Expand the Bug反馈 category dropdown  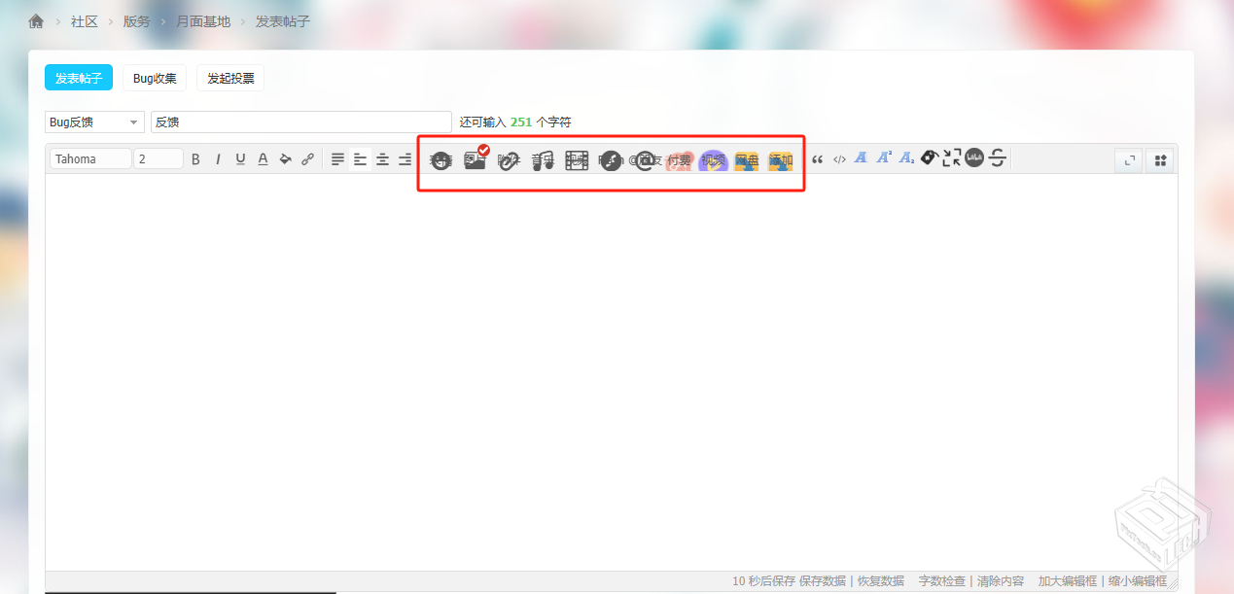click(94, 122)
